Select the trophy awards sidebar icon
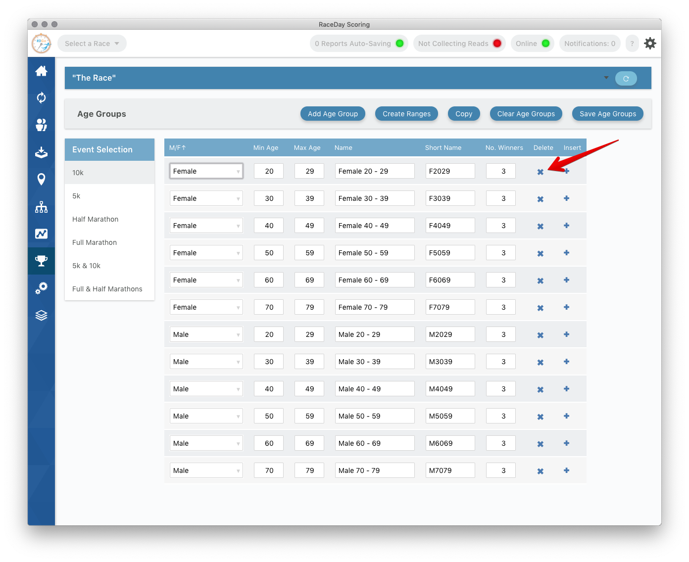Image resolution: width=689 pixels, height=562 pixels. click(x=41, y=261)
